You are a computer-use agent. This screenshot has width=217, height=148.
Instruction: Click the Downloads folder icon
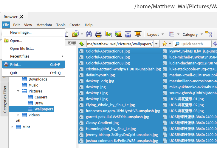24,79
